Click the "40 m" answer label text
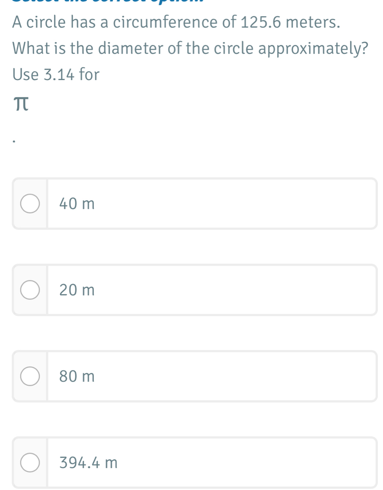This screenshot has height=490, width=383. click(x=77, y=204)
